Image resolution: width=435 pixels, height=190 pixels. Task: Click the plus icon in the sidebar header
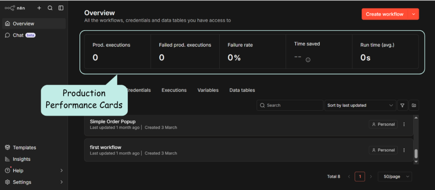[x=39, y=8]
